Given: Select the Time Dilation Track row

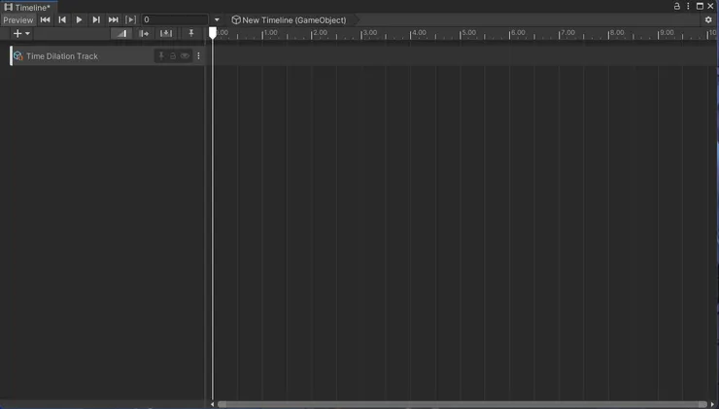Looking at the screenshot, I should tap(107, 56).
